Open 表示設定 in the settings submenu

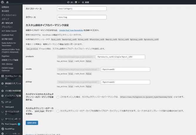[x=5, y=11]
